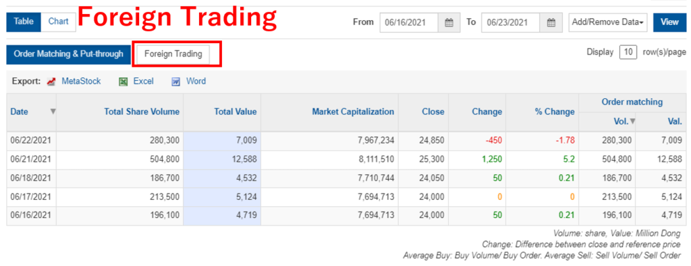Image resolution: width=691 pixels, height=266 pixels.
Task: Click close price 24,850
Action: pos(433,141)
